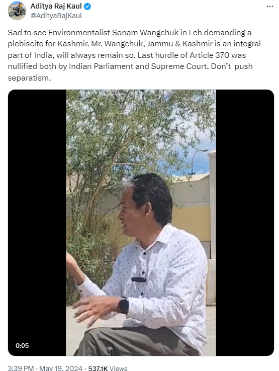Open the 537.1K Views count
Image resolution: width=279 pixels, height=371 pixels.
108,368
